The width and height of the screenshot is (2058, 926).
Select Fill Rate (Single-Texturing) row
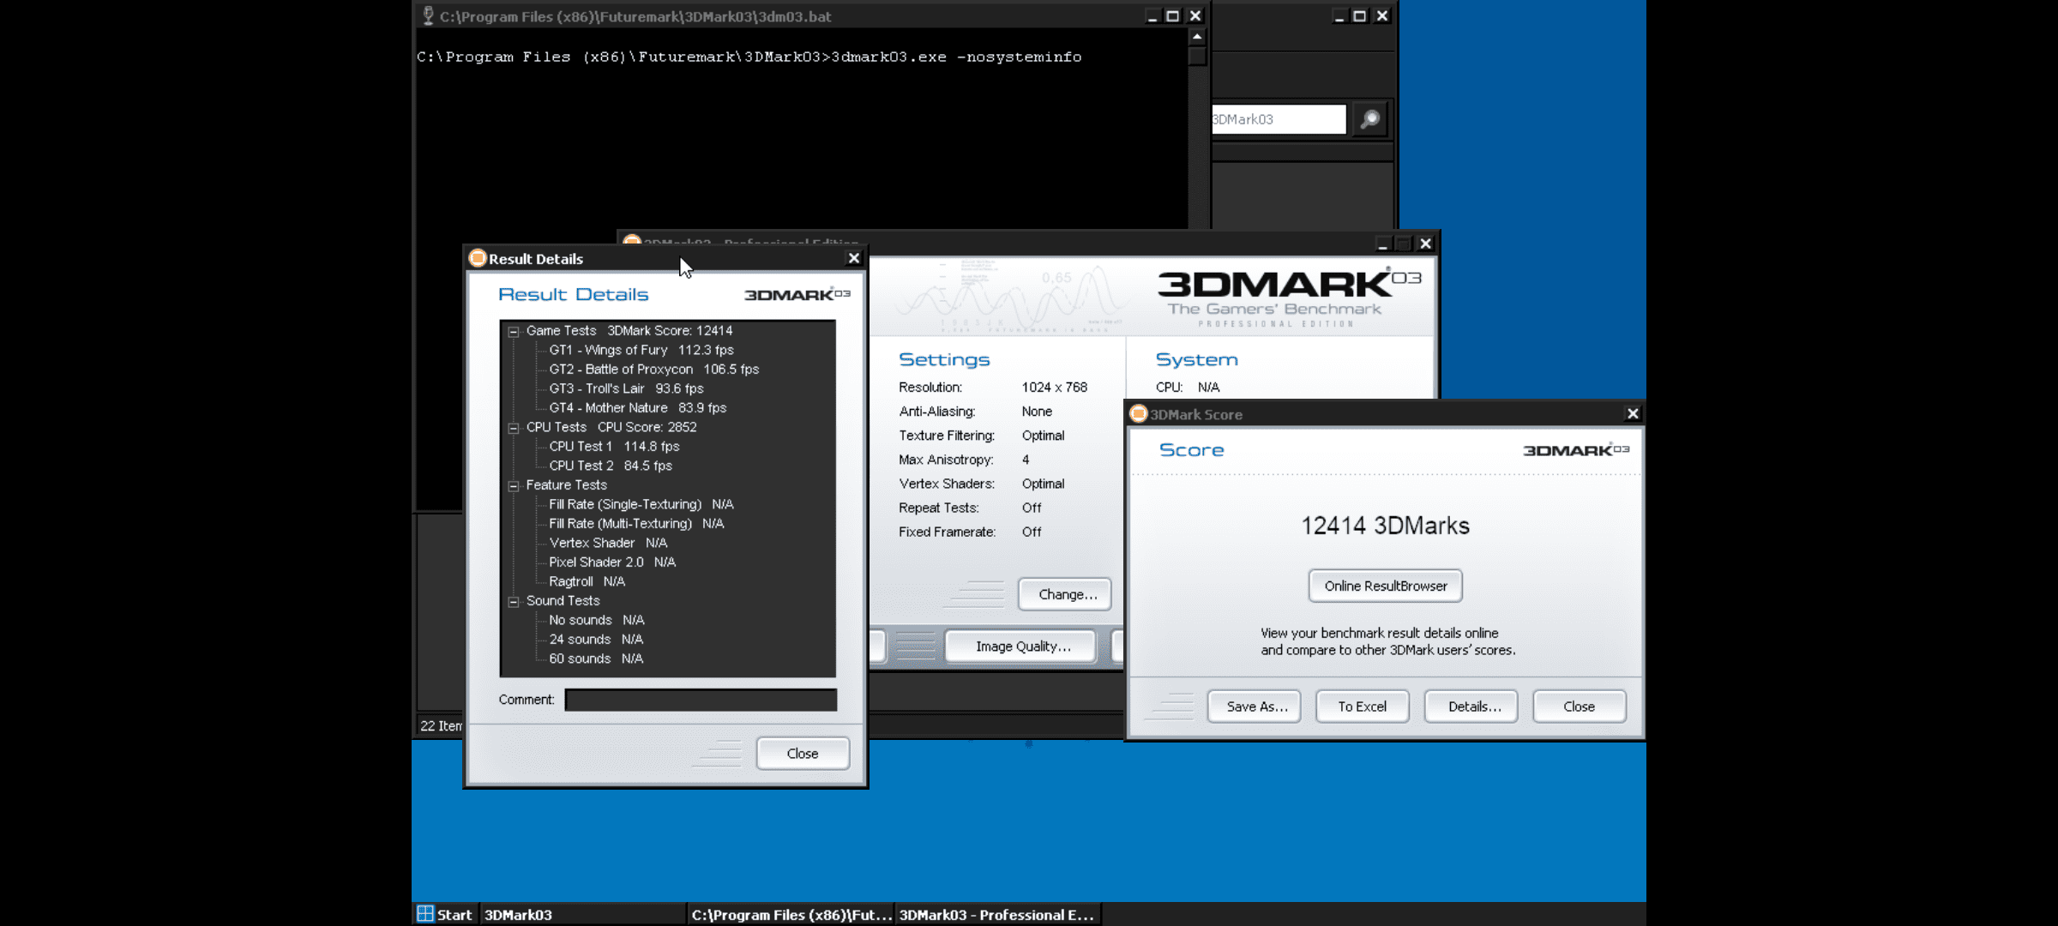(641, 504)
